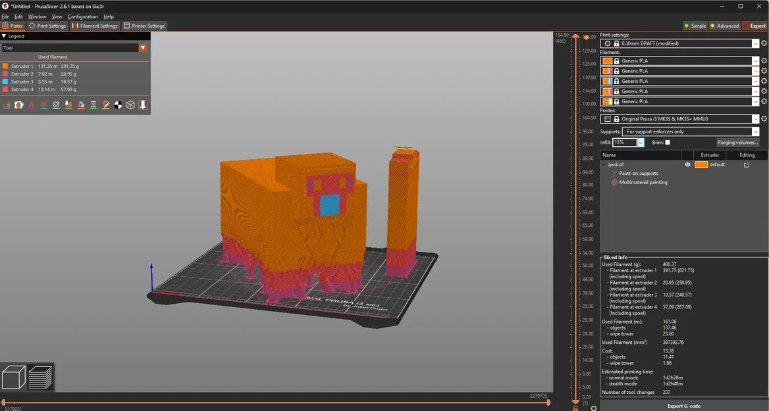Screen dimensions: 769x411
Task: Hide qwd.stl using eye icon
Action: pyautogui.click(x=687, y=164)
